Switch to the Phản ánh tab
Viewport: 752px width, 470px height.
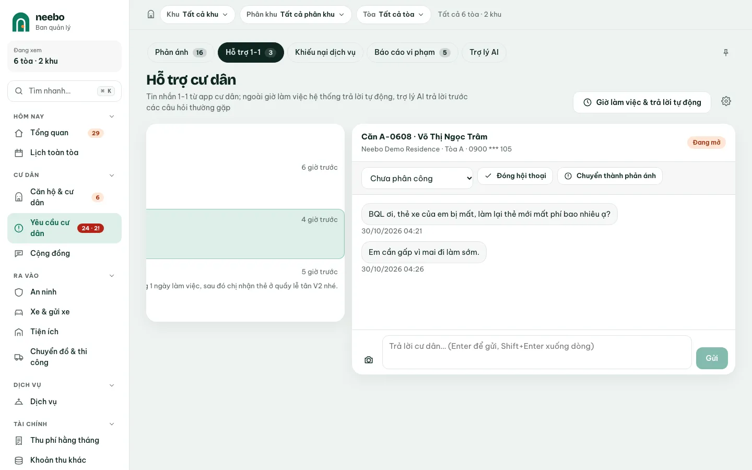point(181,52)
